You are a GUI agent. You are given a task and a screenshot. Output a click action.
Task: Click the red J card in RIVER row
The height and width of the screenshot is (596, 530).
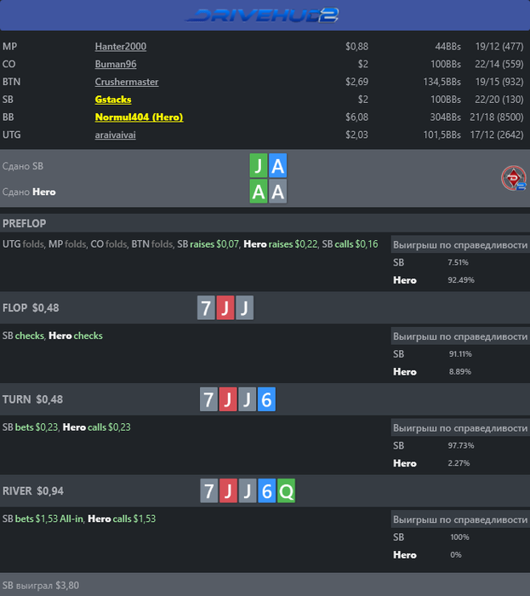228,490
